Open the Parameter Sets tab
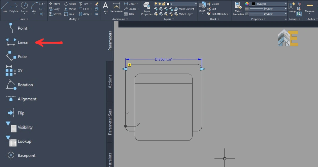The height and width of the screenshot is (167, 318). click(110, 122)
